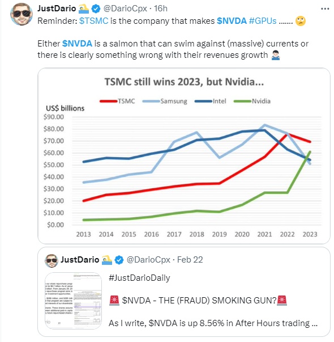Click the first siren emoji before $NVDA
Image resolution: width=334 pixels, height=342 pixels.
point(114,301)
